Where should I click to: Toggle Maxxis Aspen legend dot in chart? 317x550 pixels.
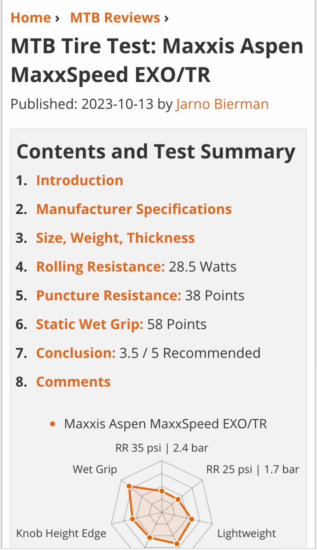53,424
